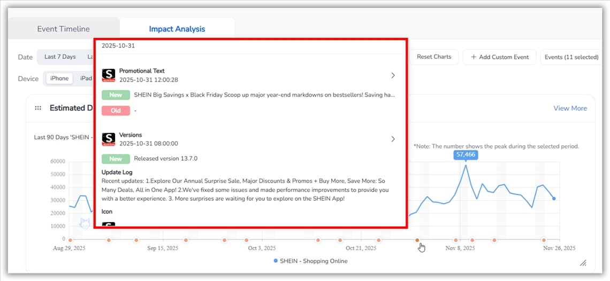Switch to the Event Timeline tab
Image resolution: width=610 pixels, height=281 pixels.
tap(63, 29)
